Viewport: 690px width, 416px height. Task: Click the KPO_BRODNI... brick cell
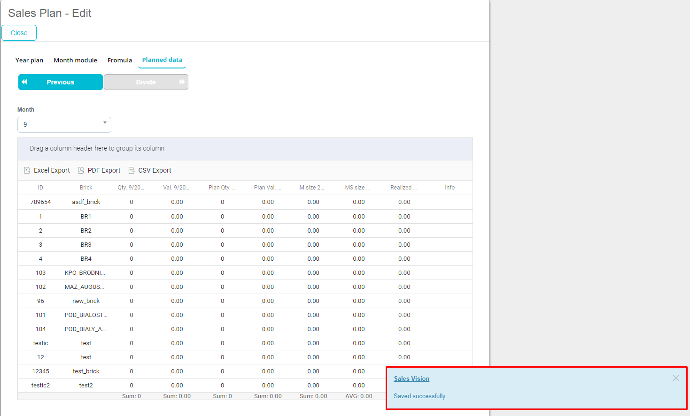point(85,273)
